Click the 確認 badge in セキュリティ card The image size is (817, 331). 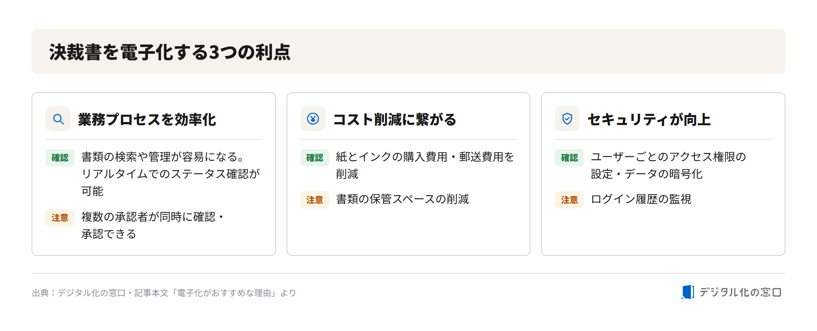click(x=569, y=158)
